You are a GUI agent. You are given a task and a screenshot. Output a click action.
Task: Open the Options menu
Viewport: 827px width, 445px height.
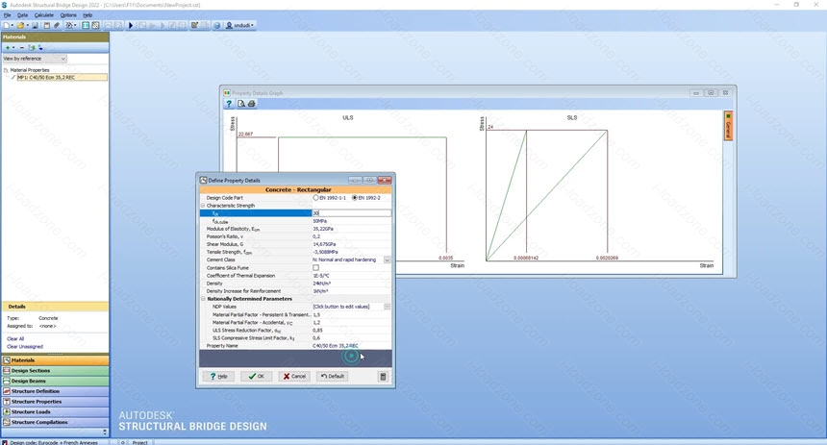pos(68,15)
